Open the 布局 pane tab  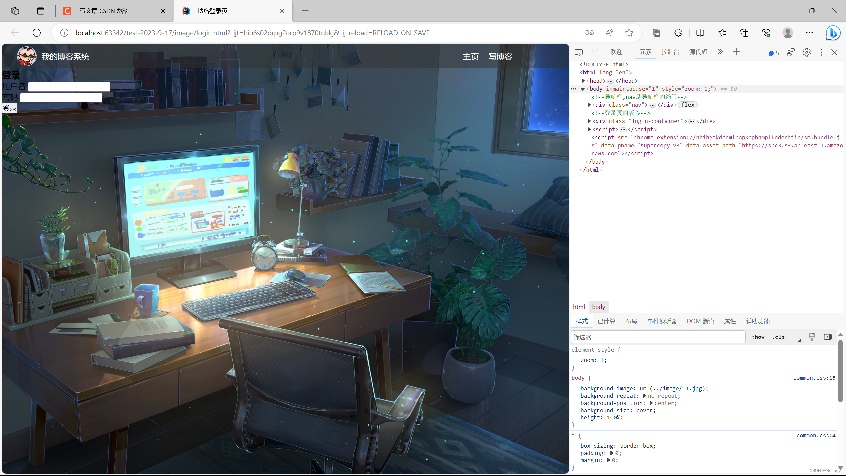click(631, 321)
